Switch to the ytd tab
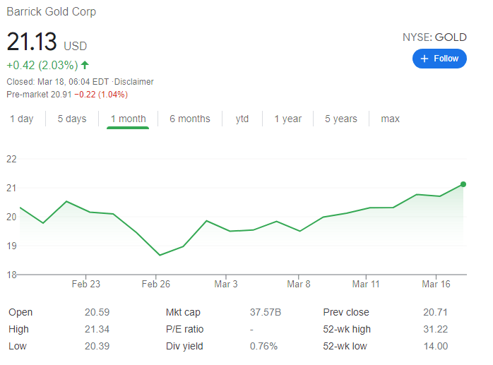 [242, 119]
